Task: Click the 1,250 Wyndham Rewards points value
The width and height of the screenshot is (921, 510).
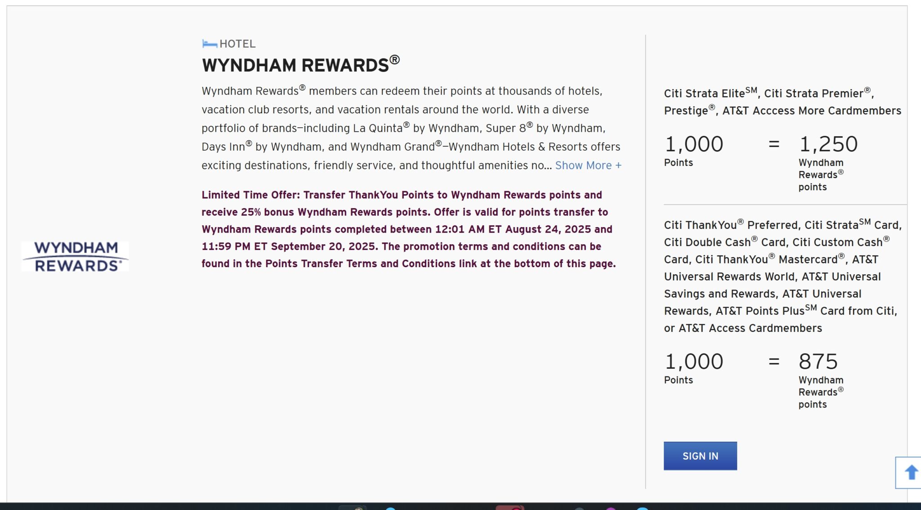Action: (828, 144)
